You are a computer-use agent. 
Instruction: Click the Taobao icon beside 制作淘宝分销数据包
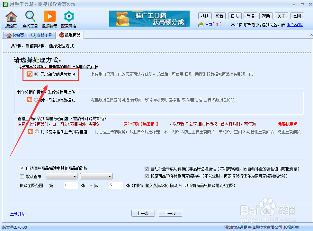tap(30, 100)
